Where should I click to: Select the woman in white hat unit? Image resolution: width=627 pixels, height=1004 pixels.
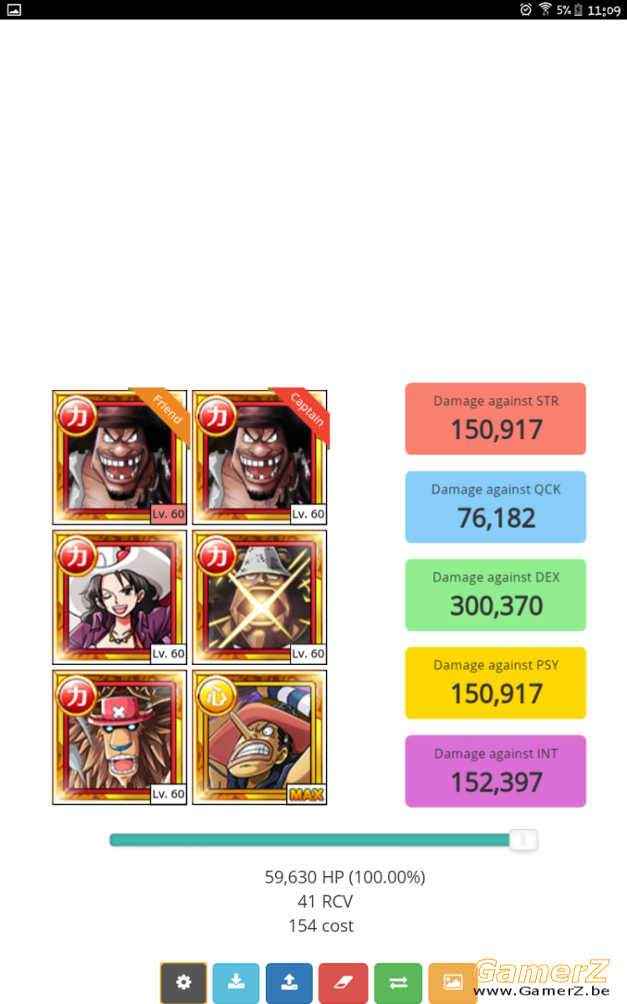click(120, 597)
